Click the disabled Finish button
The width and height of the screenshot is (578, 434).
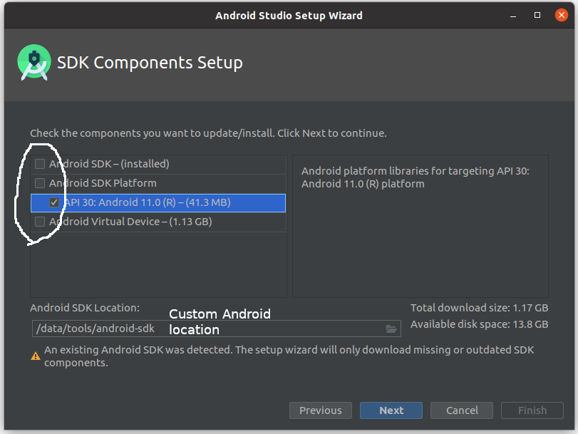coord(532,410)
